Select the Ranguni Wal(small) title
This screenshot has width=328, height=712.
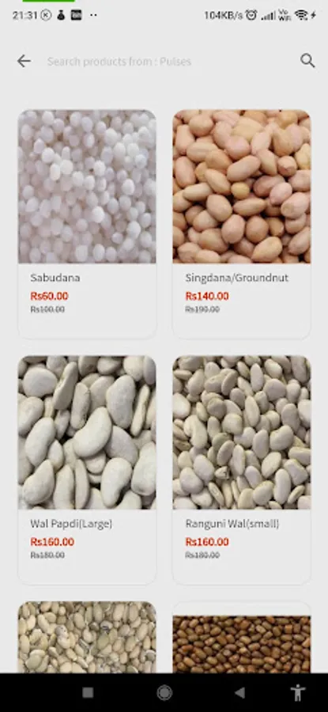(232, 524)
